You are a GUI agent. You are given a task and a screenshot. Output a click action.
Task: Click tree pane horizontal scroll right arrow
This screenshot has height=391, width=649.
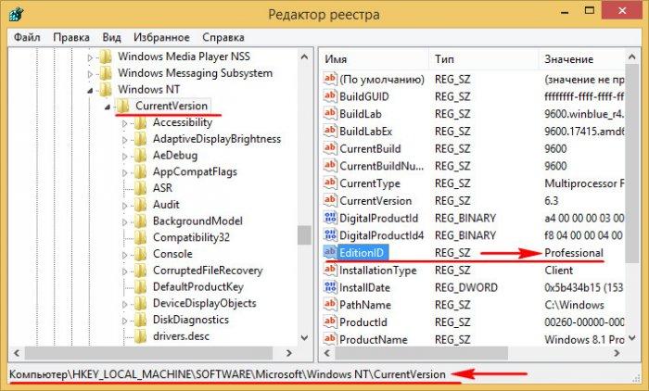[289, 353]
